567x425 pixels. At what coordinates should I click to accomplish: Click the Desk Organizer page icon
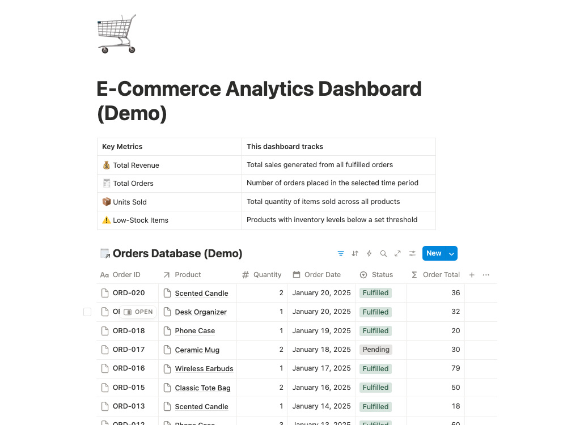tap(167, 312)
